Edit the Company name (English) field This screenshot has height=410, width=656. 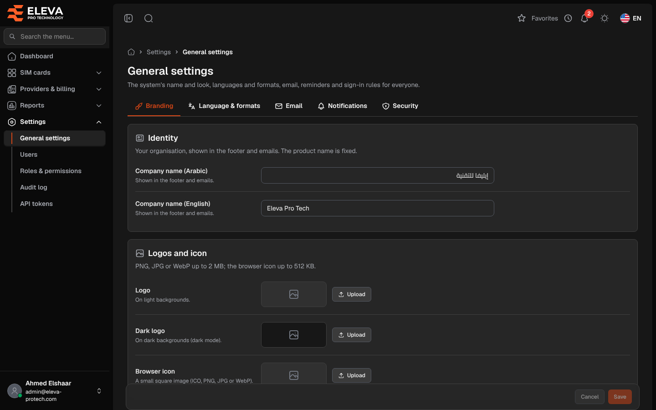[x=378, y=208]
